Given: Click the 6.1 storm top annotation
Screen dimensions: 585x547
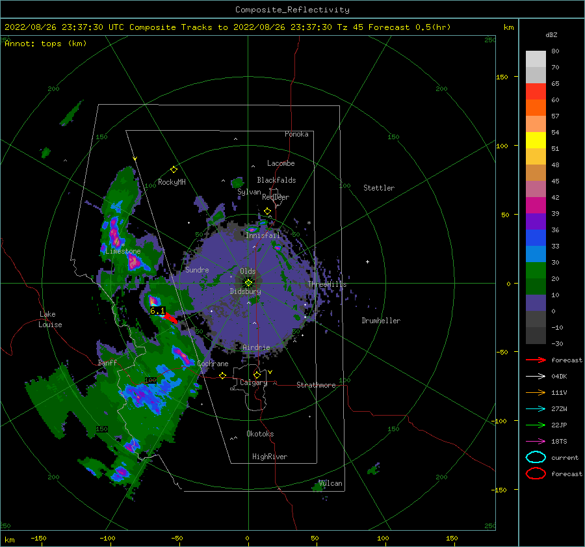Looking at the screenshot, I should [x=157, y=311].
